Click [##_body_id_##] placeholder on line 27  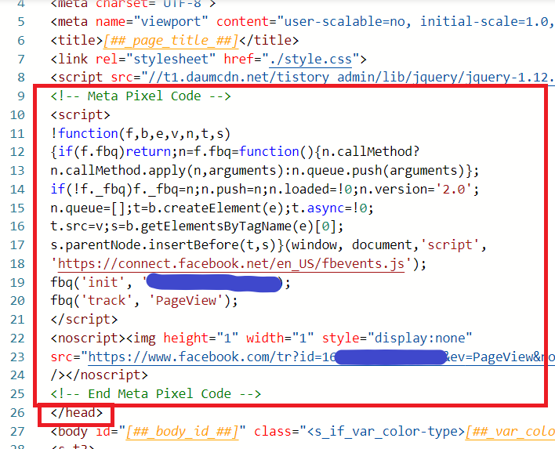[183, 431]
